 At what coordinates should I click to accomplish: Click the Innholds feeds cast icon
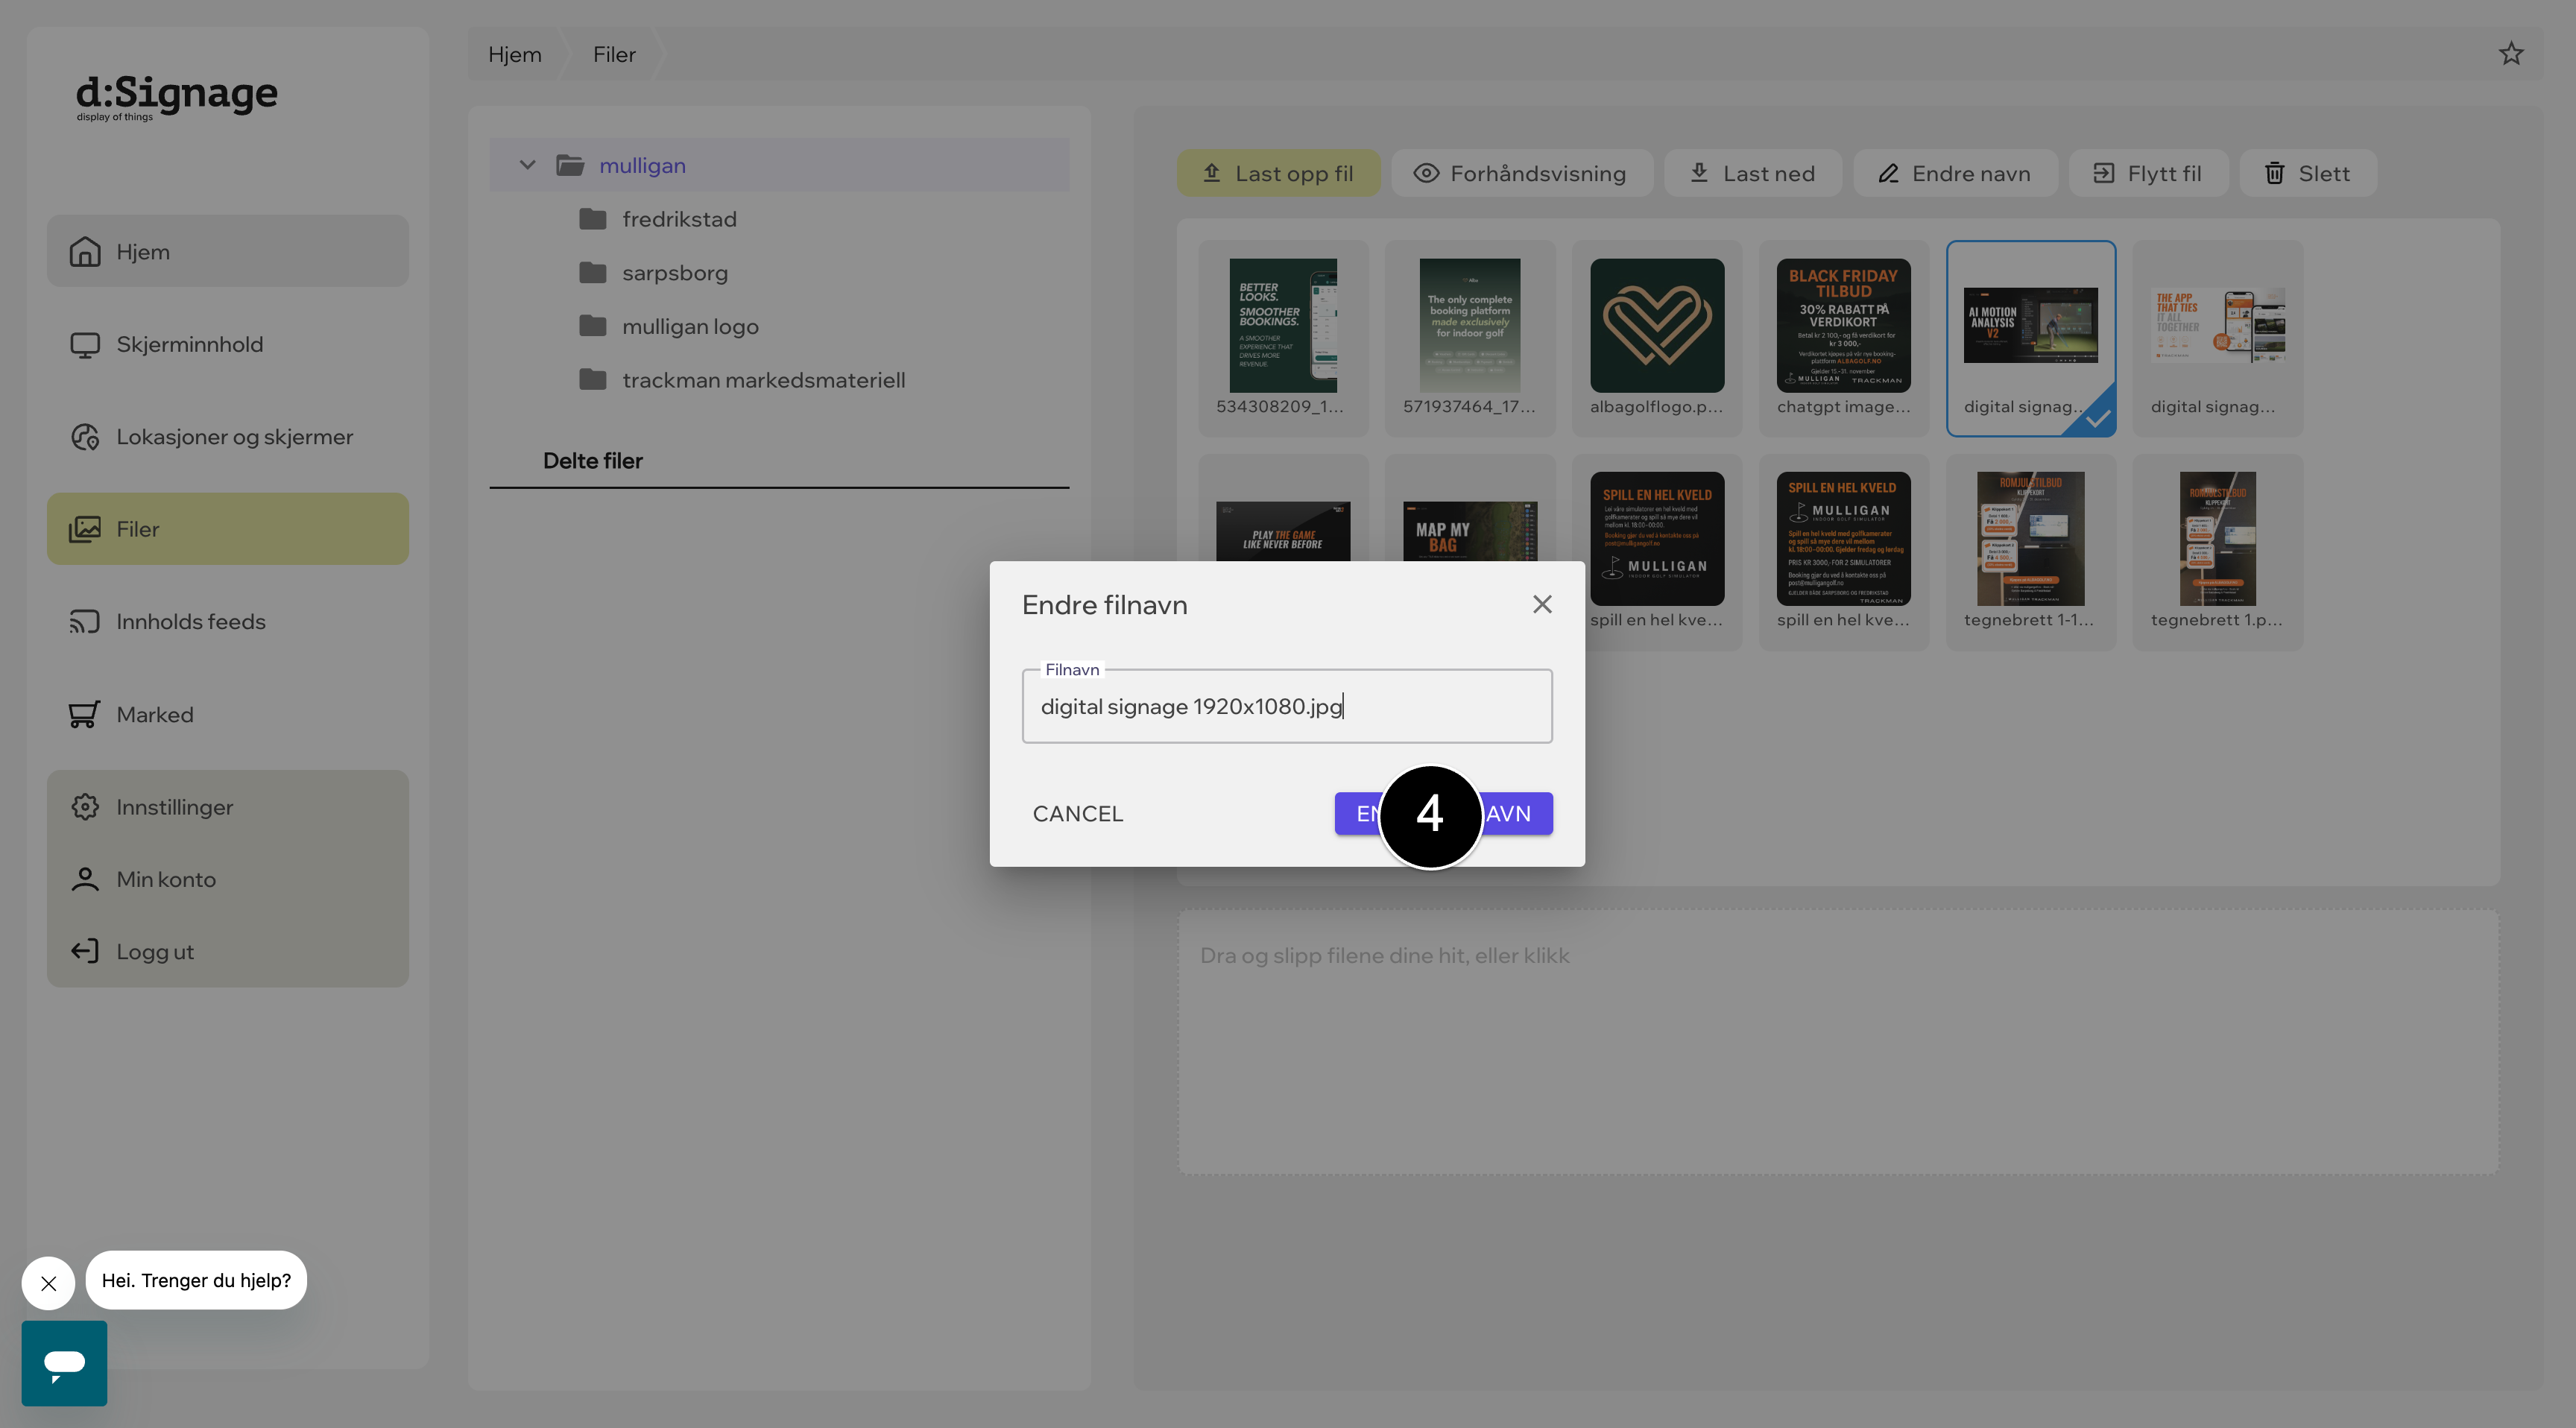(x=85, y=621)
